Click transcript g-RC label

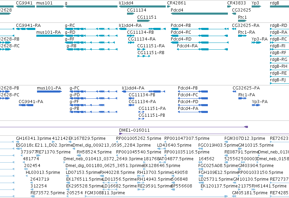tap(70, 25)
